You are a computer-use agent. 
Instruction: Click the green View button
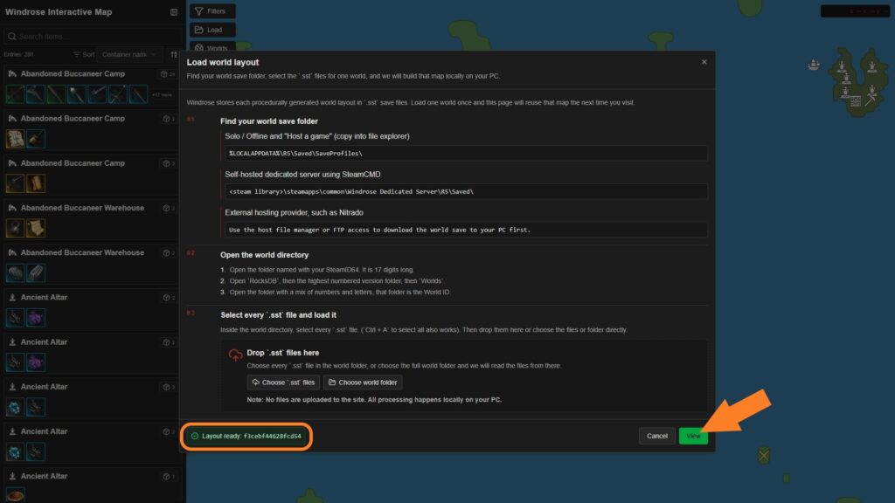tap(693, 436)
